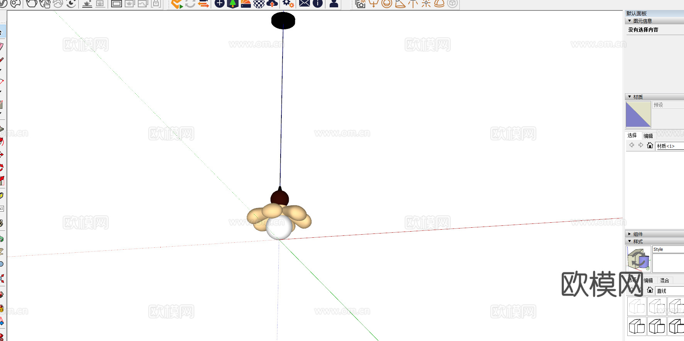Screen dimensions: 684x341
Task: Select second style thumbnail in bottom row
Action: [657, 326]
